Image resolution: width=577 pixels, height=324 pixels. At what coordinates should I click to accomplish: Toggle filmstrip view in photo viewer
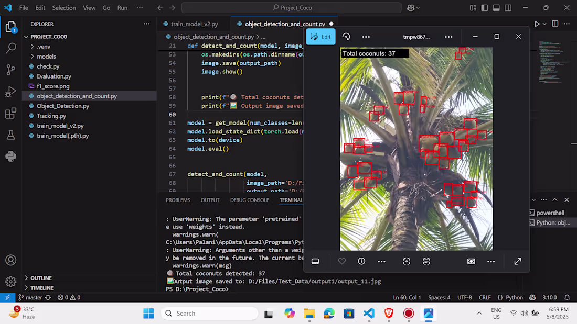(x=315, y=261)
